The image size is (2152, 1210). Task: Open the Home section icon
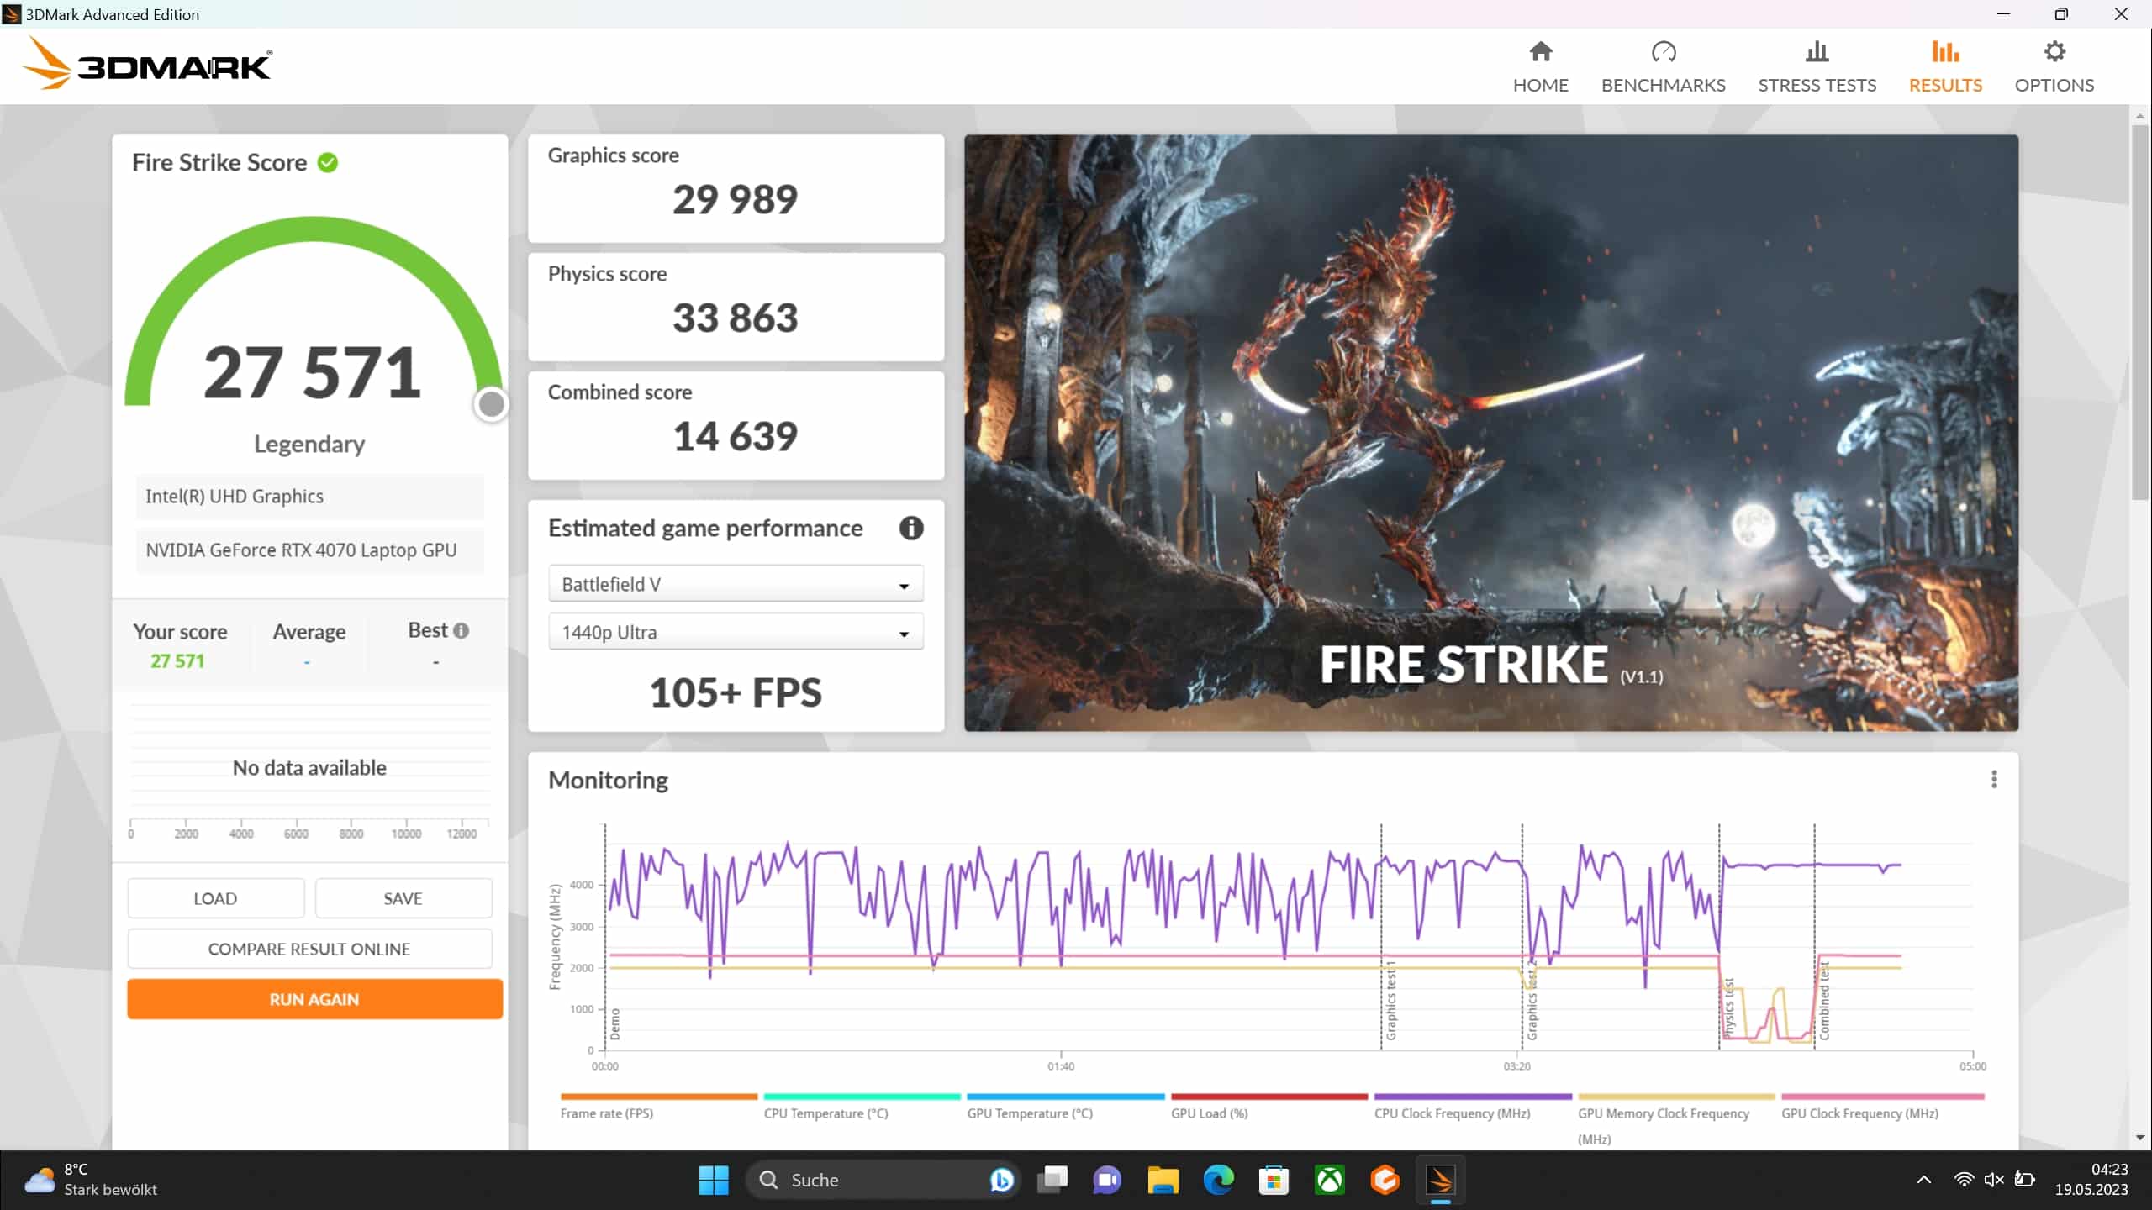1540,52
